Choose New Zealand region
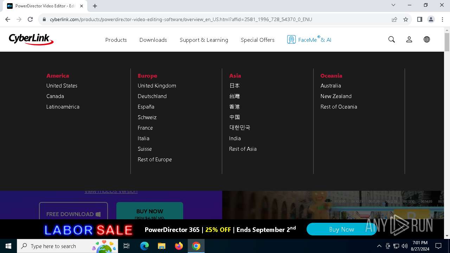The image size is (450, 253). pyautogui.click(x=336, y=96)
